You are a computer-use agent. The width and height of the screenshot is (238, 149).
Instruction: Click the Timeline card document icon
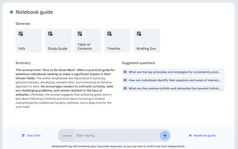click(109, 34)
